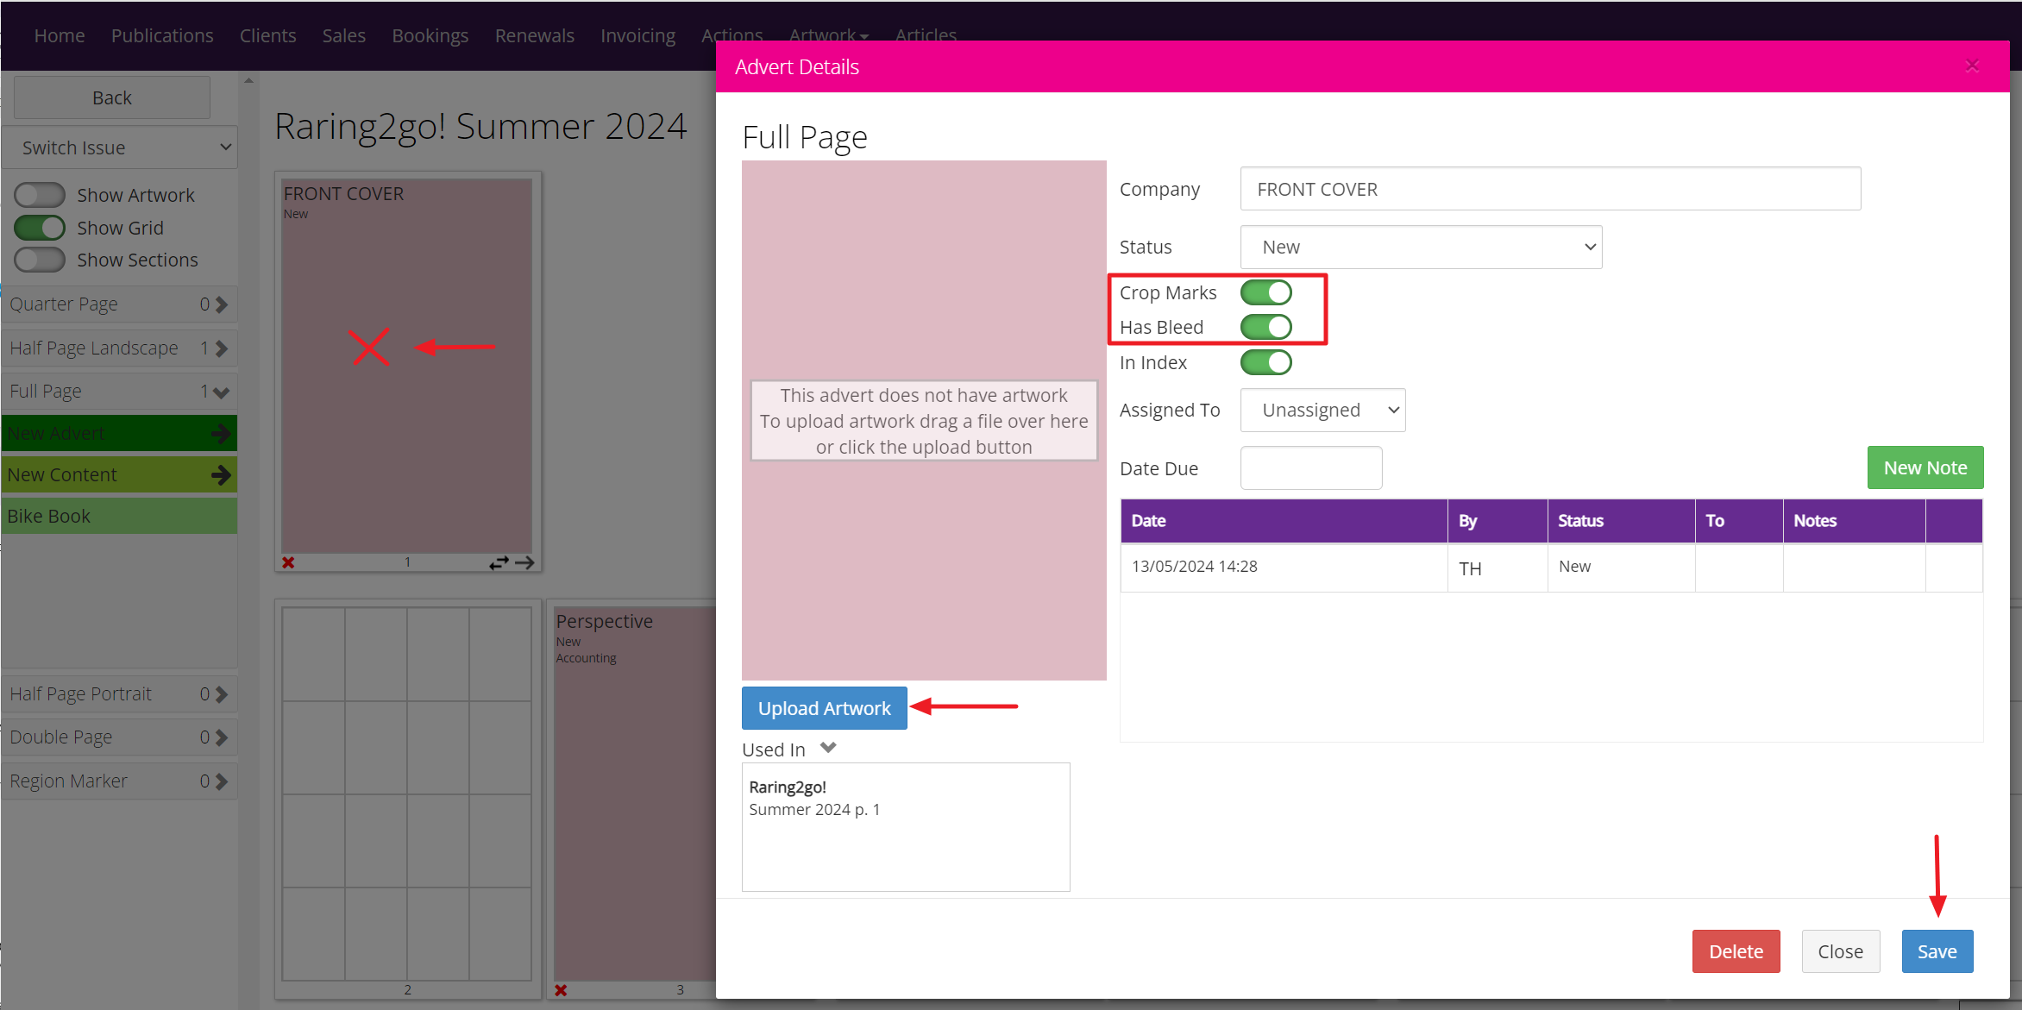The height and width of the screenshot is (1010, 2022).
Task: Collapse the Used In section chevron
Action: click(828, 748)
